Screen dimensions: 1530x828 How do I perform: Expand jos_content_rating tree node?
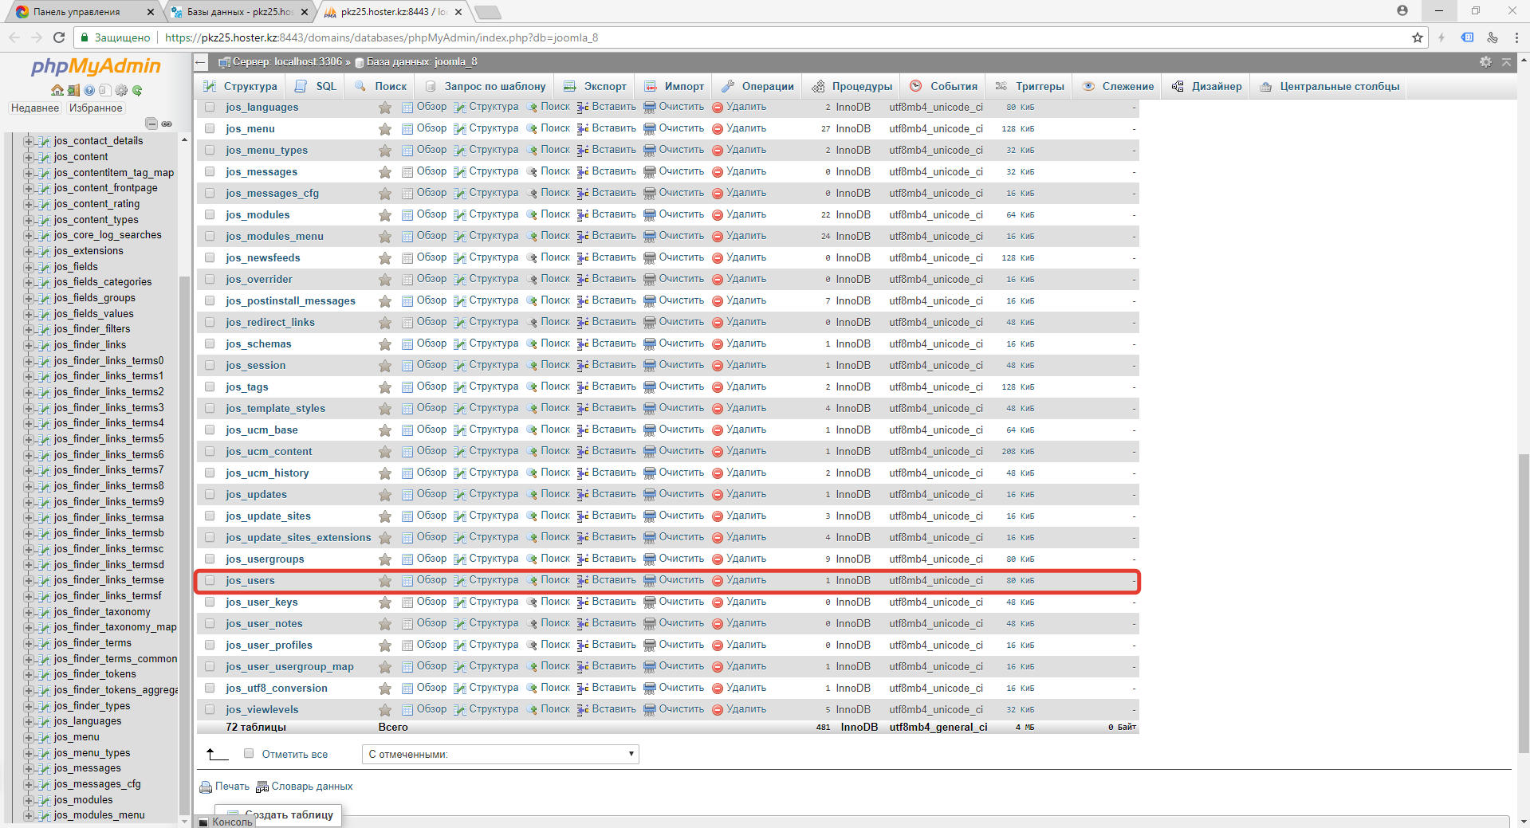(x=29, y=204)
